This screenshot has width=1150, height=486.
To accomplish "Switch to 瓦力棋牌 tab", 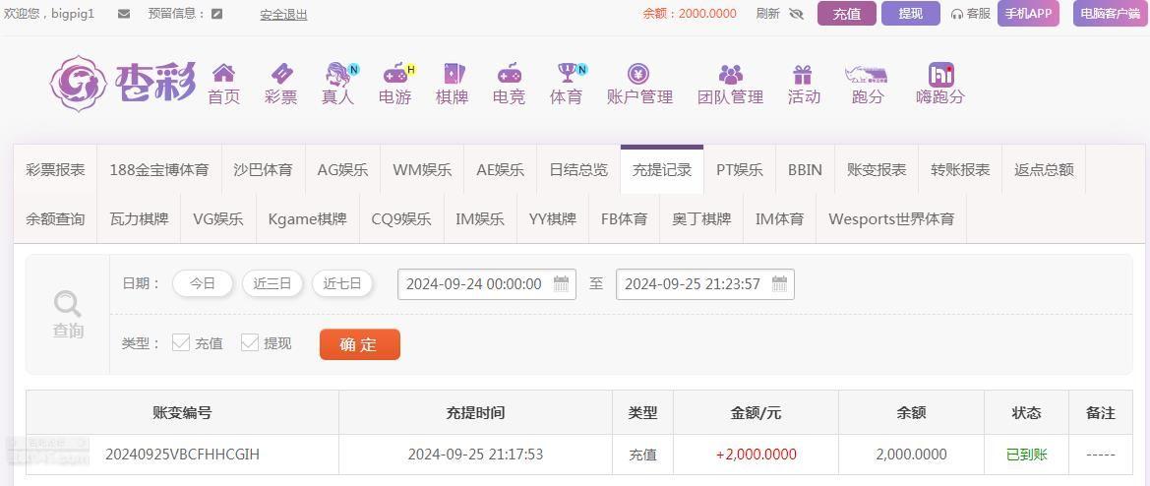I will [x=140, y=219].
